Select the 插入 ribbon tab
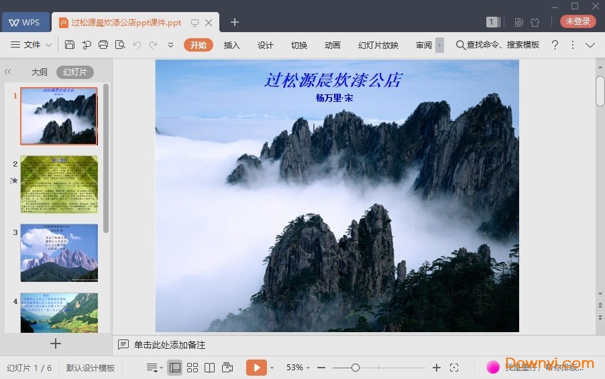Image resolution: width=605 pixels, height=379 pixels. [x=232, y=45]
